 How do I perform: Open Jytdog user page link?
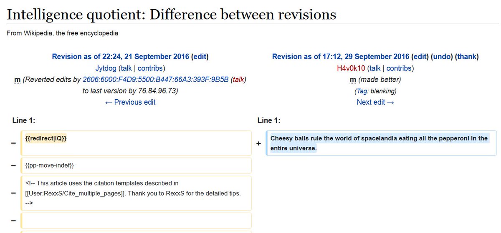pyautogui.click(x=106, y=68)
